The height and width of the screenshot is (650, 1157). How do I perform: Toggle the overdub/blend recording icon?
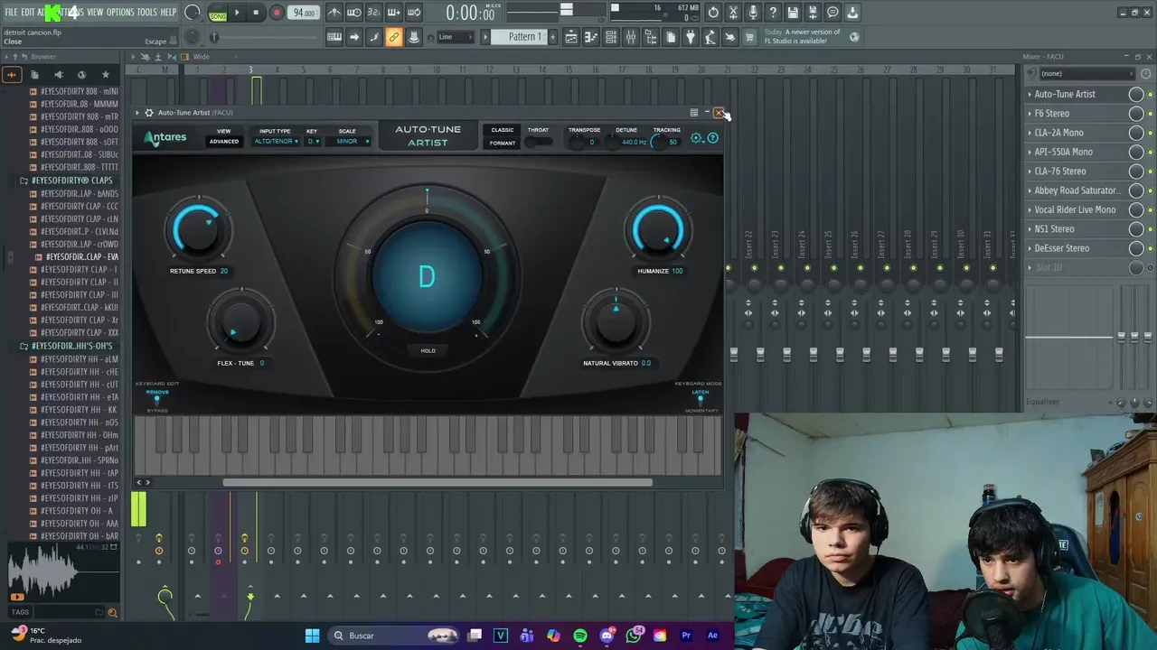coord(394,13)
